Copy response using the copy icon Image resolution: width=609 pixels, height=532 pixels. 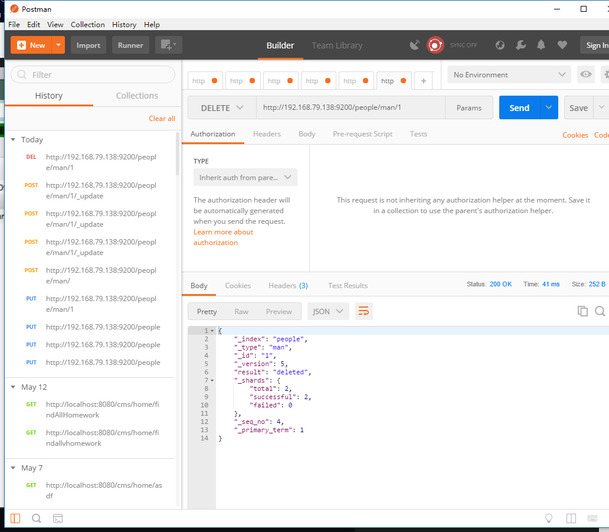(582, 311)
